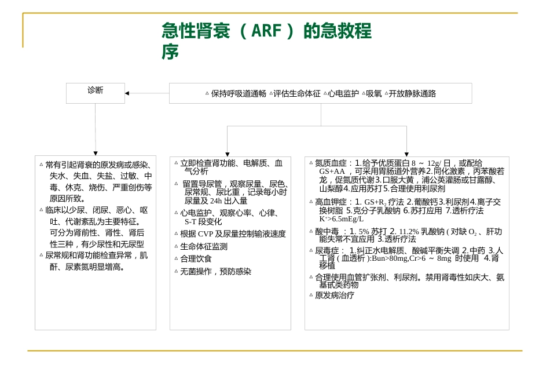Click the line 尿量及 24h 出入量

point(216,201)
